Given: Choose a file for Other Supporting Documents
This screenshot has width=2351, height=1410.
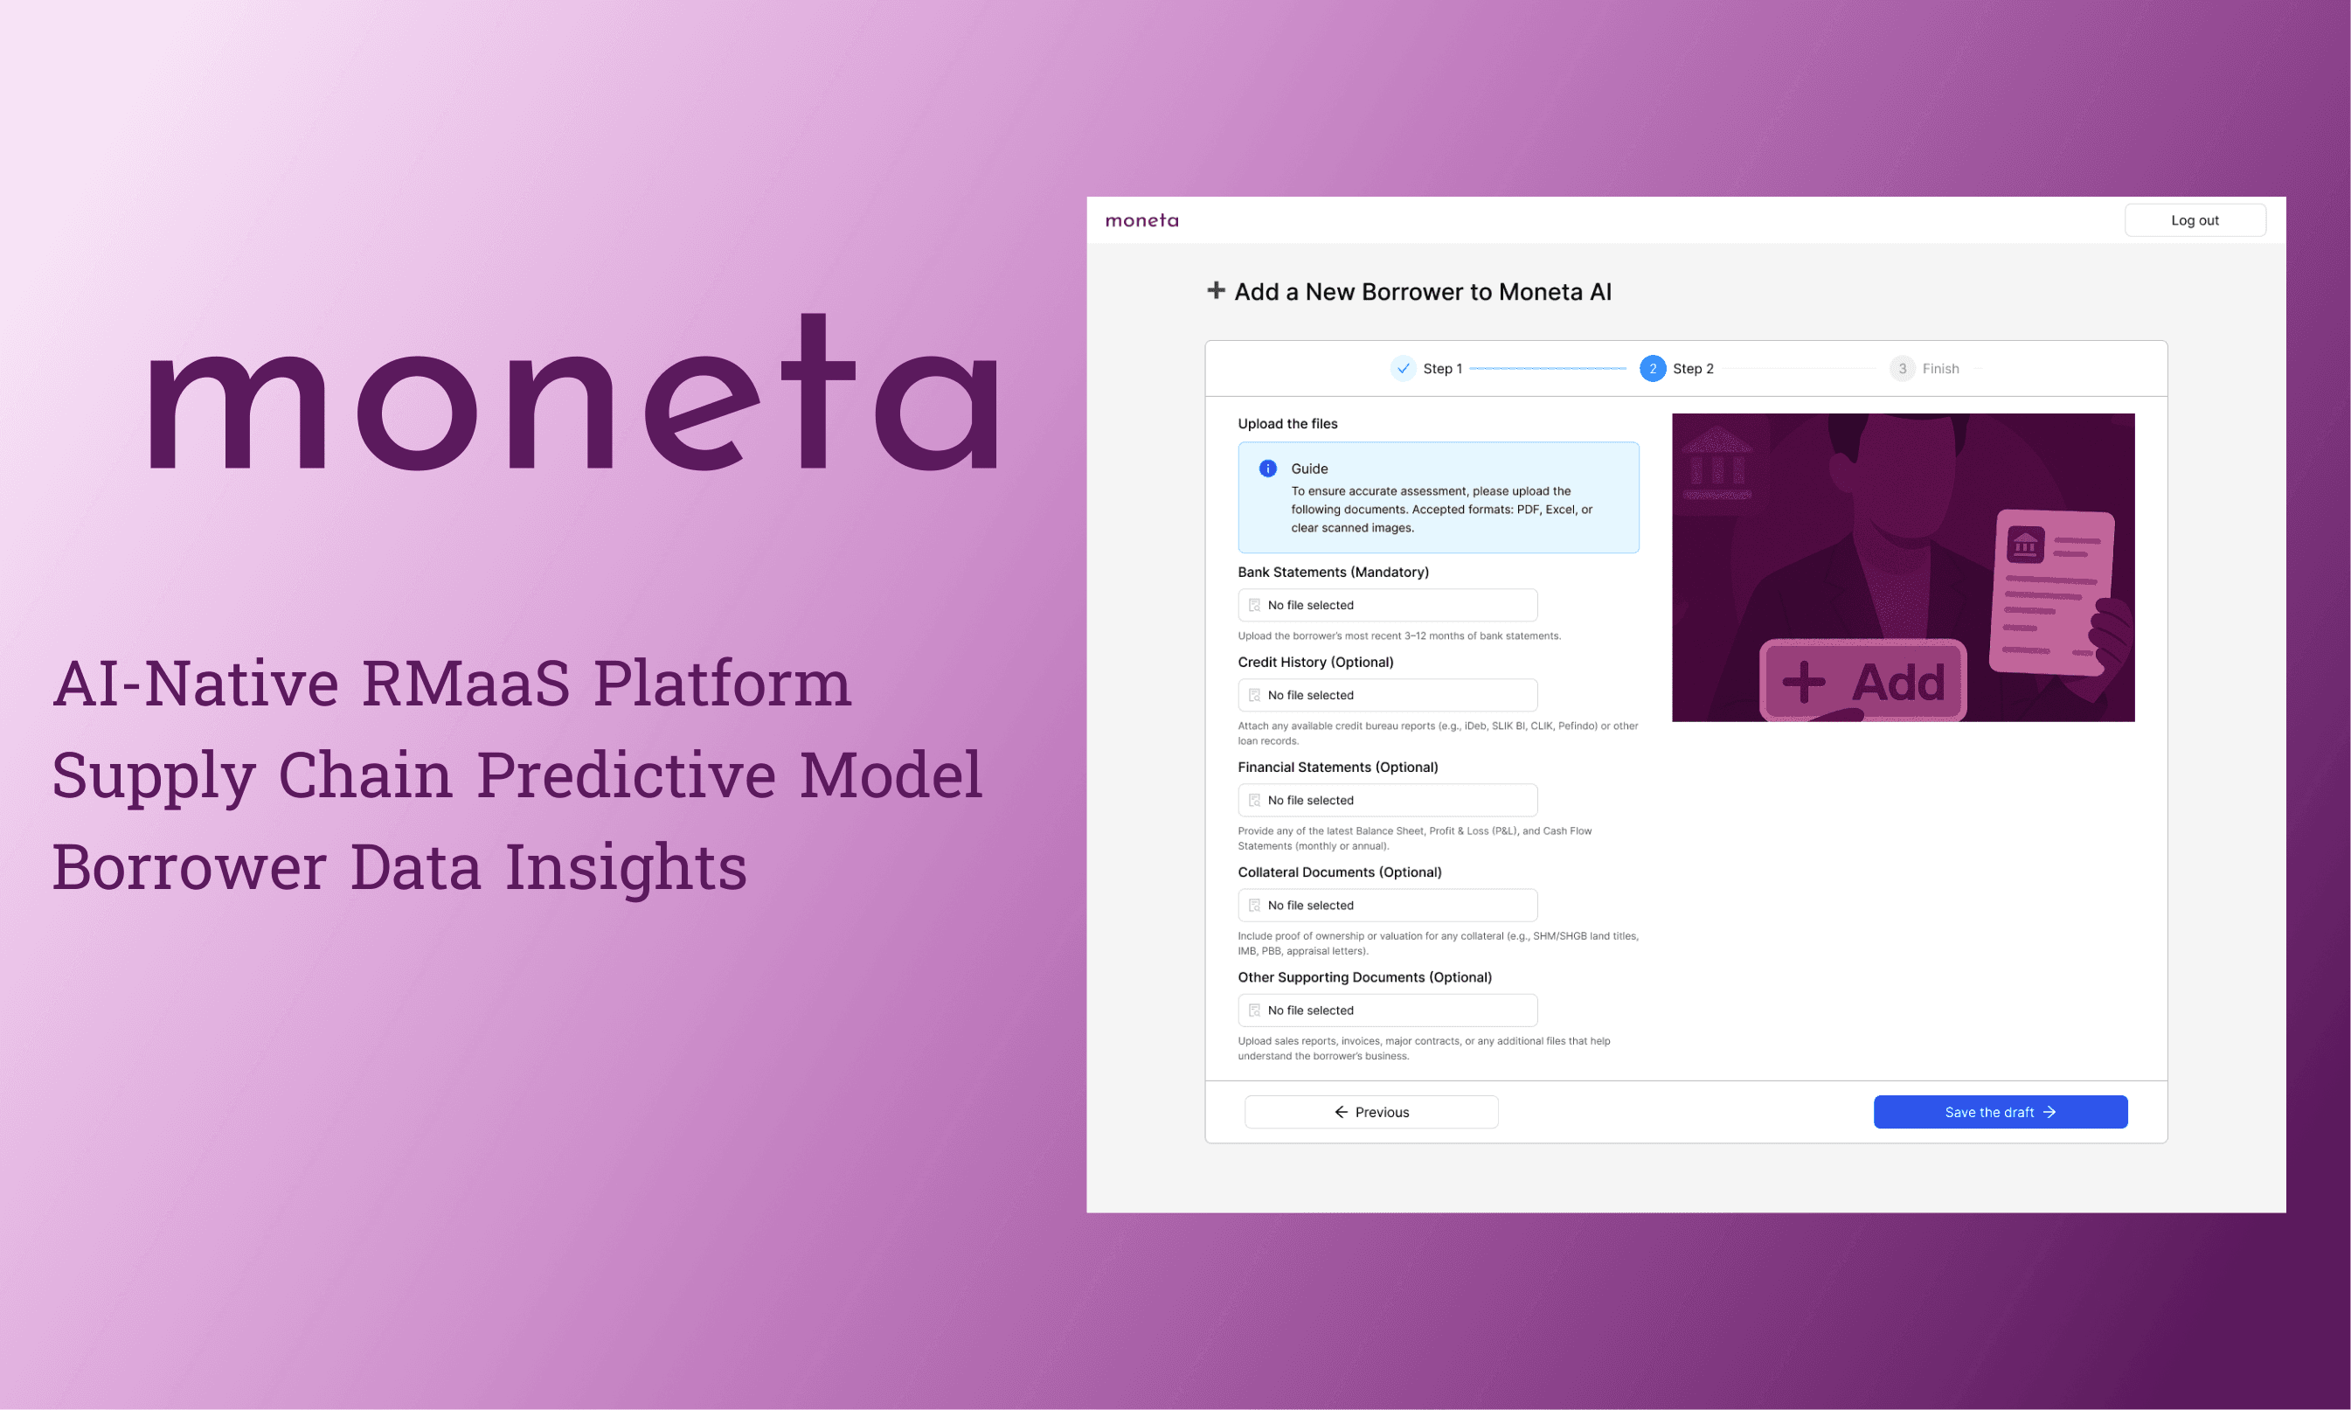Looking at the screenshot, I should pos(1387,1010).
